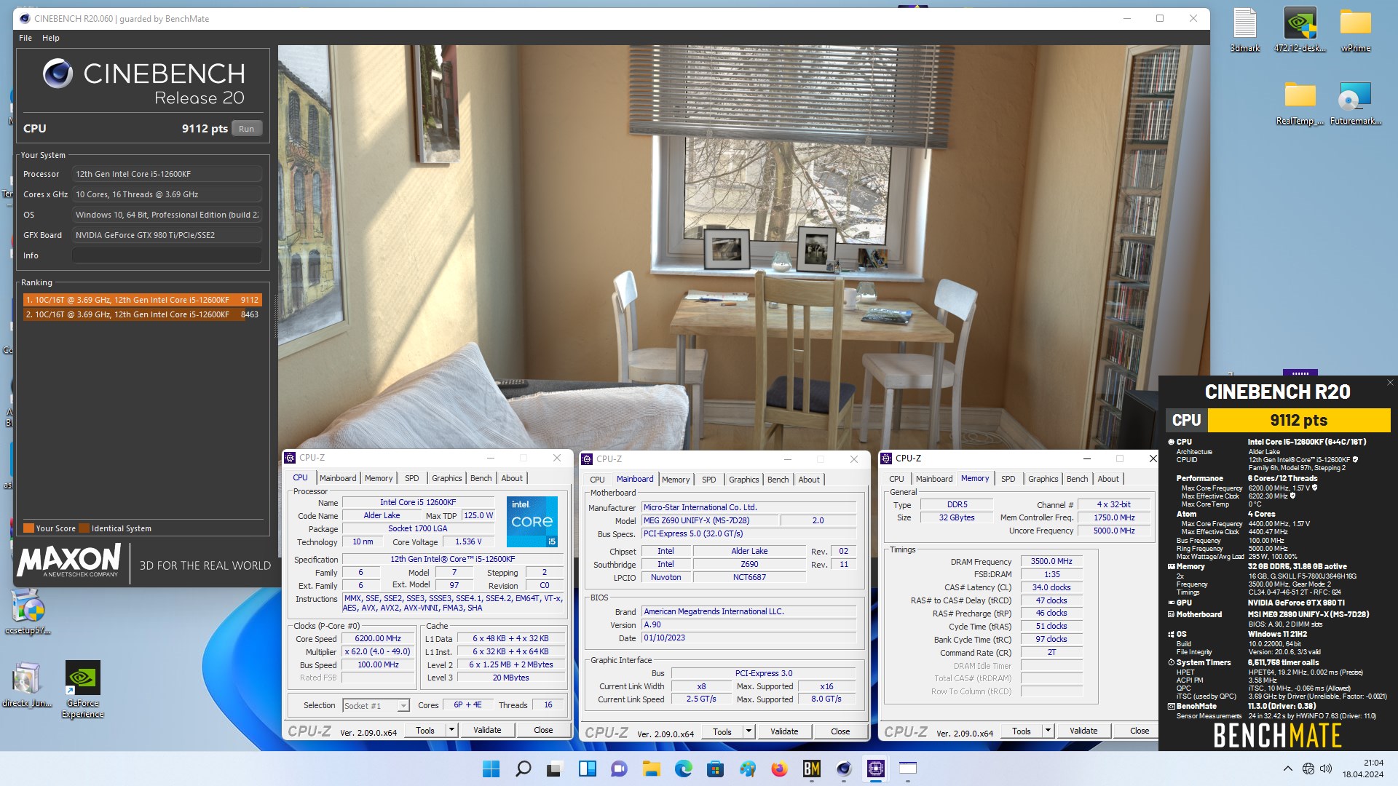Click the Run button for CPU test
This screenshot has height=786, width=1398.
tap(247, 129)
